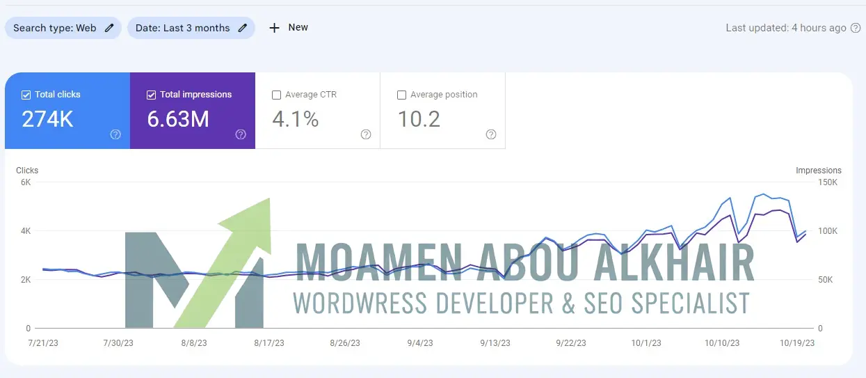Uncheck the Total impressions checkbox

click(151, 95)
